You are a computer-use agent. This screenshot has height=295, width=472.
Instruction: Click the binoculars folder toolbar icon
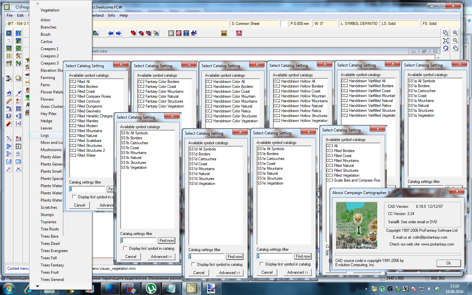coord(156,33)
